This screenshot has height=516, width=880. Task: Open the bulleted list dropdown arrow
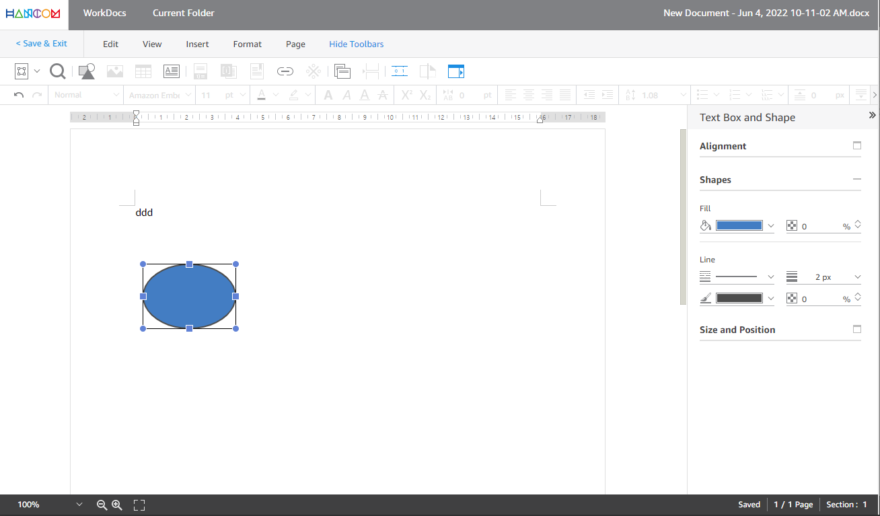tap(717, 95)
